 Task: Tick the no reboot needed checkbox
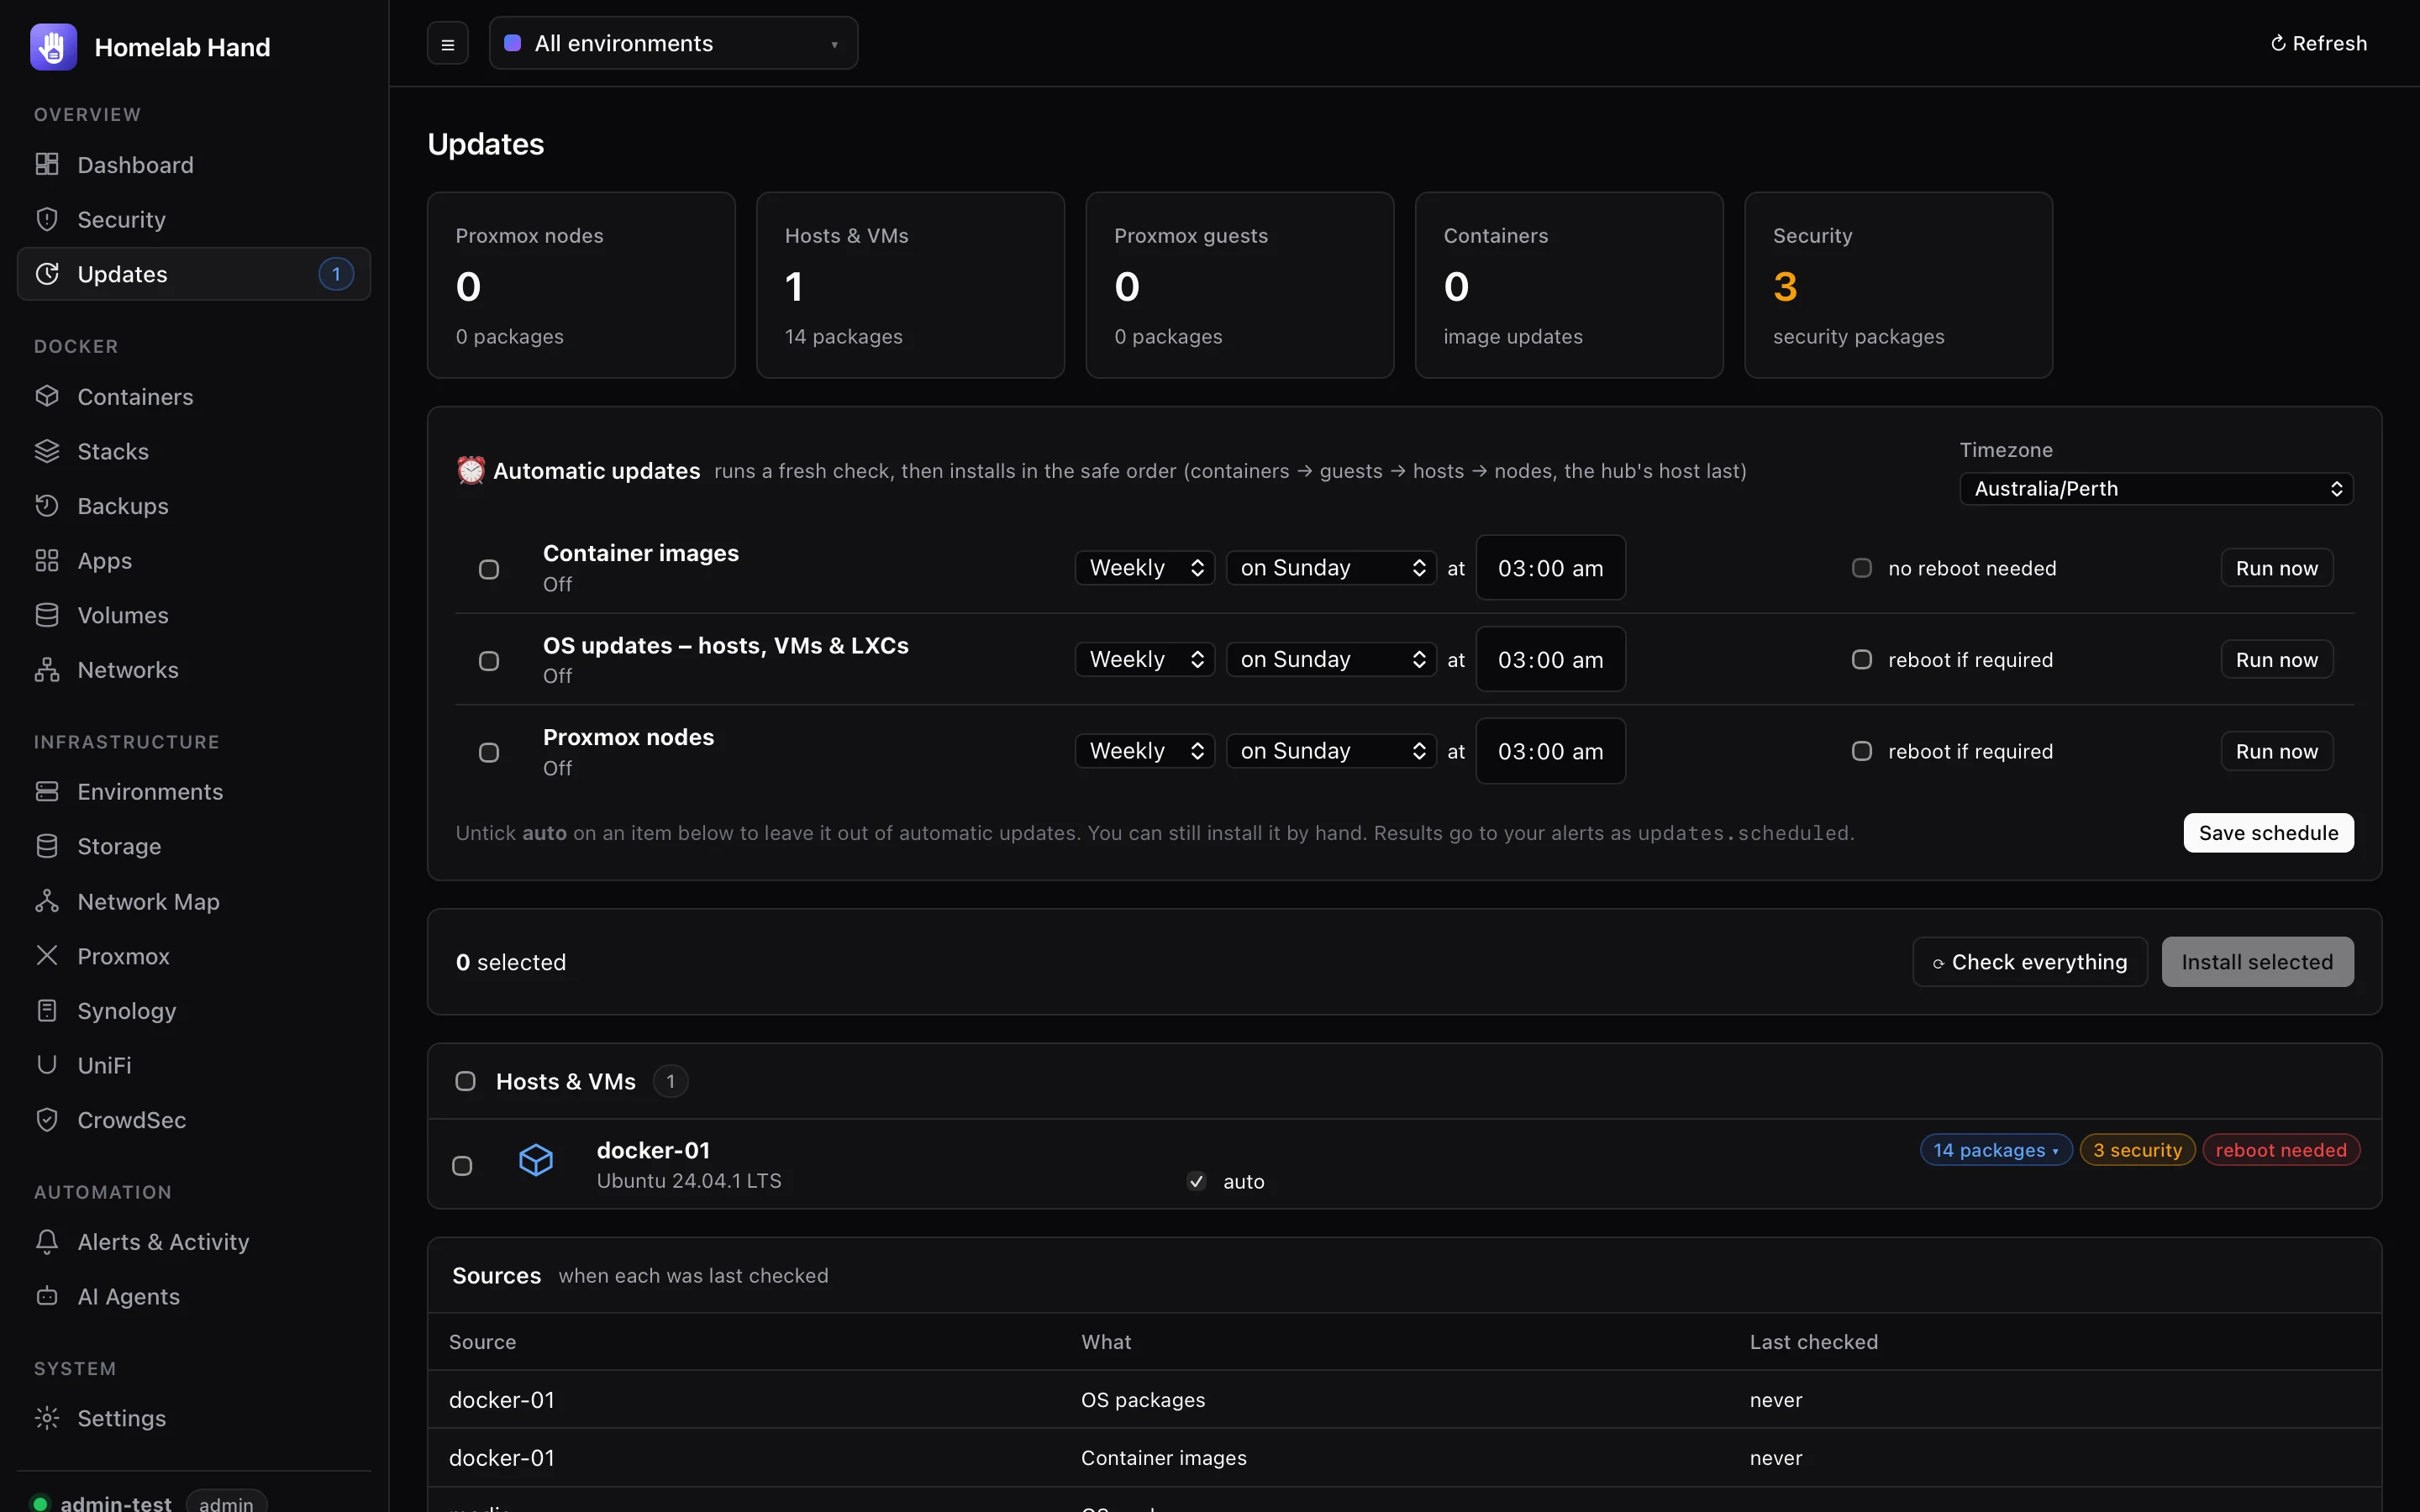1862,568
